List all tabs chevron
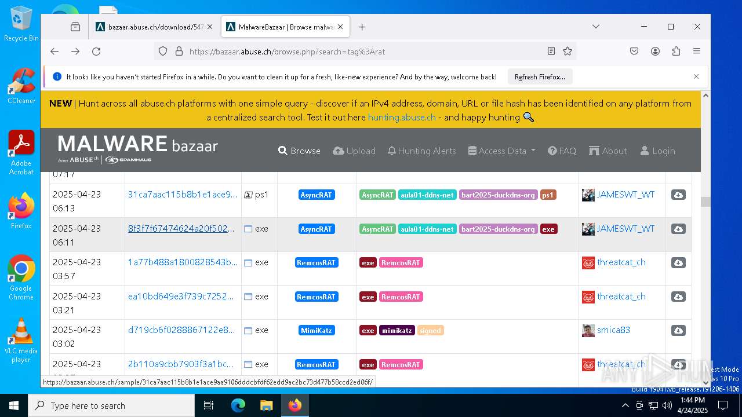742x417 pixels. pyautogui.click(x=595, y=27)
